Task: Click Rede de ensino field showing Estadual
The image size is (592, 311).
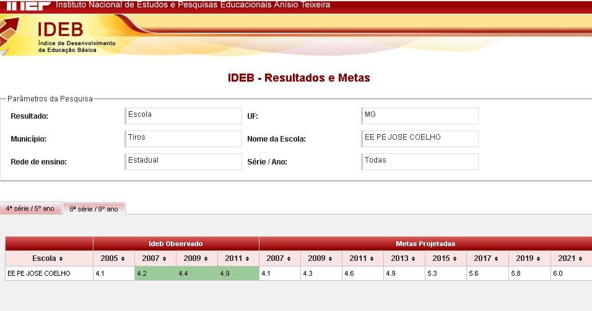Action: (x=183, y=161)
